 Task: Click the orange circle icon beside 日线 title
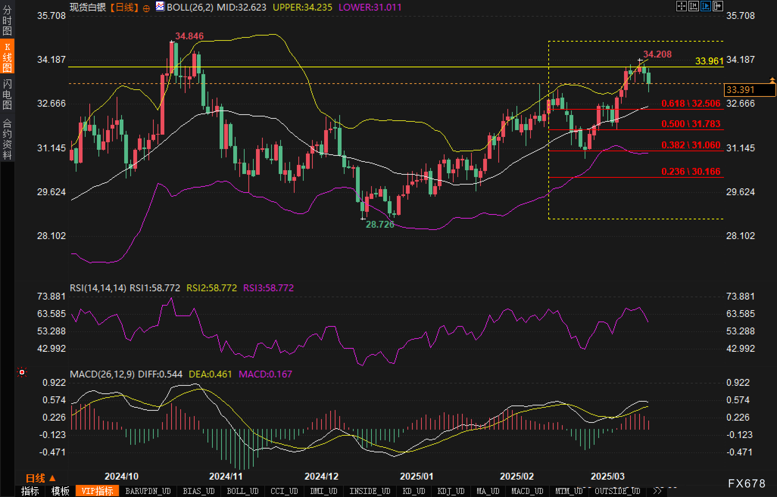pyautogui.click(x=147, y=8)
